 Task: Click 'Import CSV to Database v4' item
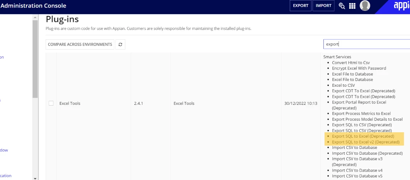pos(357,170)
